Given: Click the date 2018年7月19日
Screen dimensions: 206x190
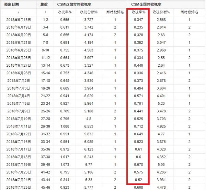Looking at the screenshot, I should (19, 165).
